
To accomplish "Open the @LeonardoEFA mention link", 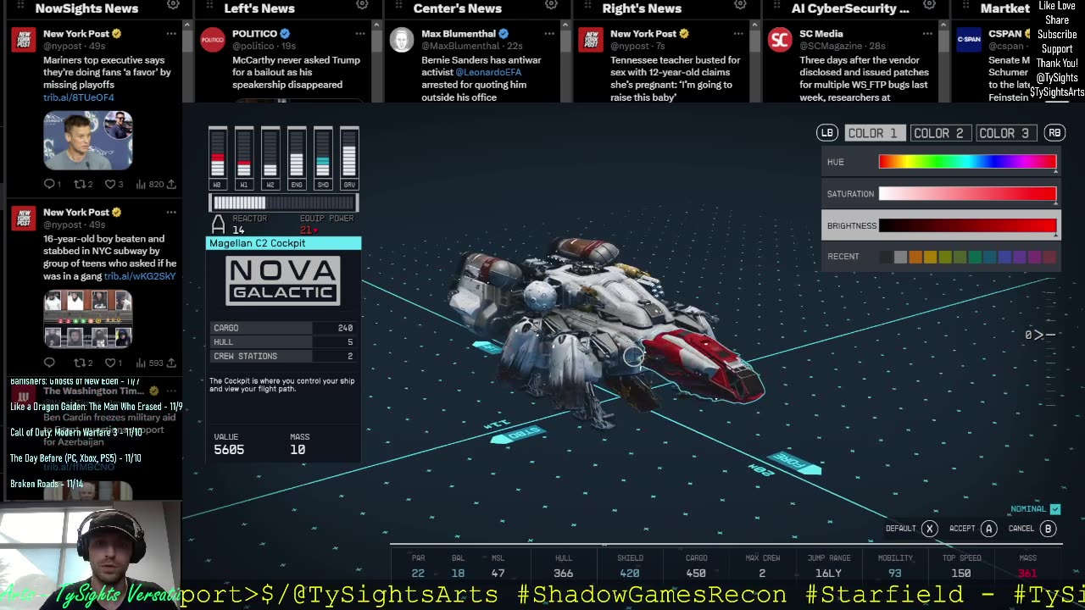I will pos(488,73).
